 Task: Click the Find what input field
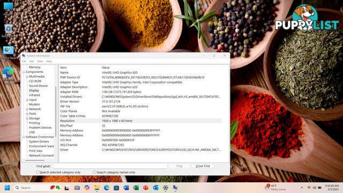[x=110, y=166]
